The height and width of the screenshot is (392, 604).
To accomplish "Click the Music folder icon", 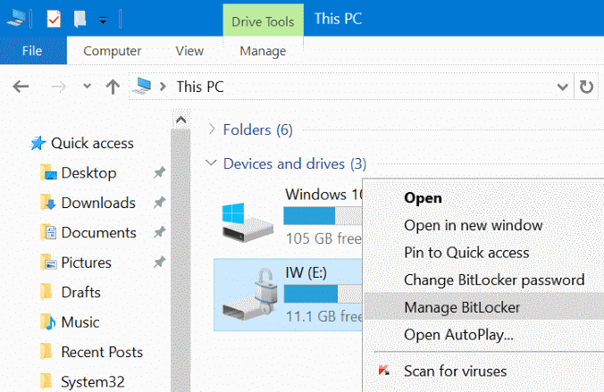I will point(48,322).
